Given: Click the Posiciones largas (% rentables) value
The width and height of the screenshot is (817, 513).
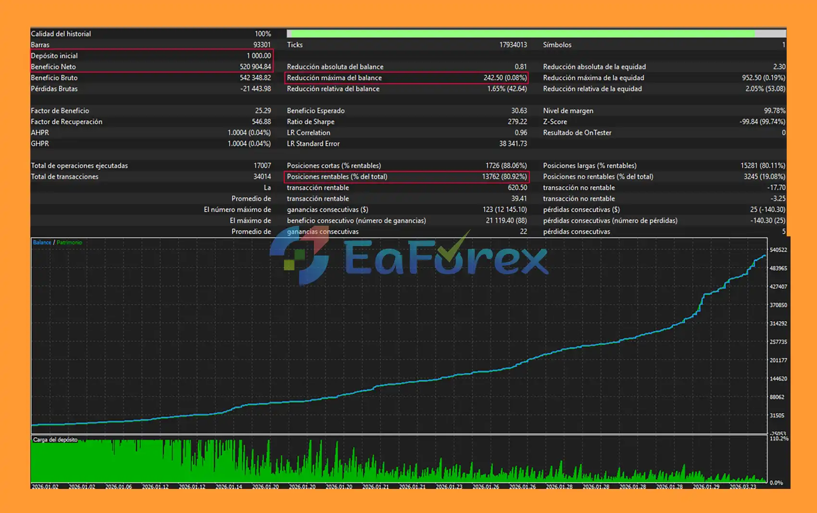Looking at the screenshot, I should (763, 166).
